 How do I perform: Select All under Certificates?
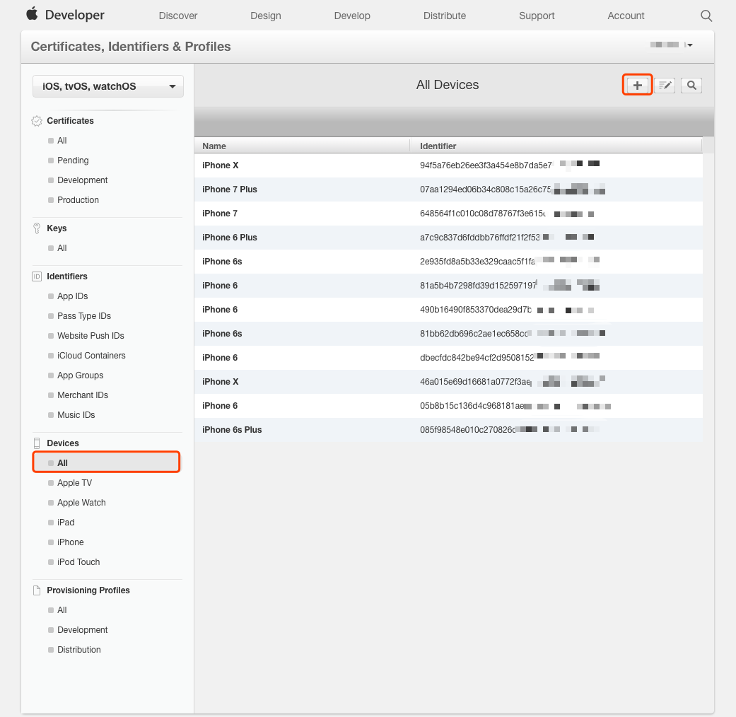click(x=62, y=141)
